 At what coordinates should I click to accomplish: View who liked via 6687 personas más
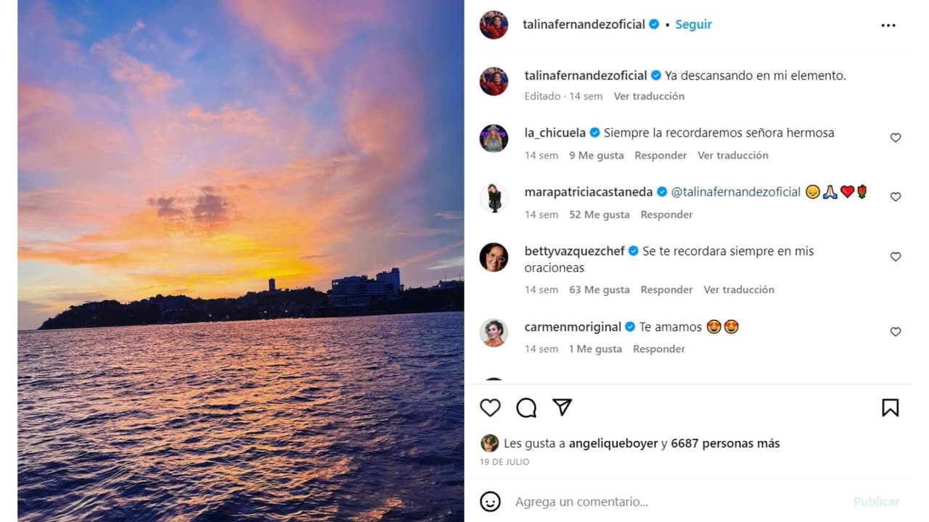coord(723,443)
